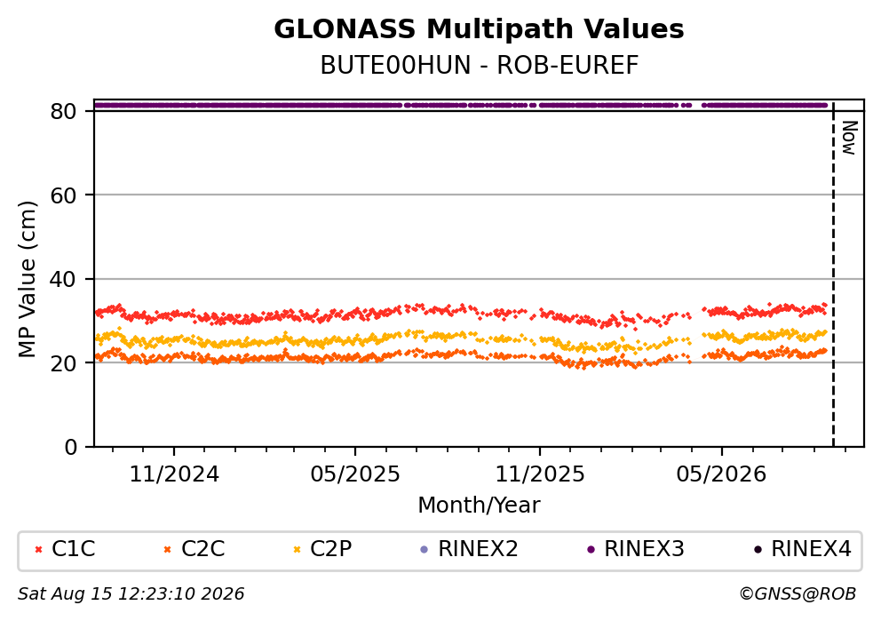881x621 pixels.
Task: Click the RINEX3 purple legend dot
Action: coord(591,550)
